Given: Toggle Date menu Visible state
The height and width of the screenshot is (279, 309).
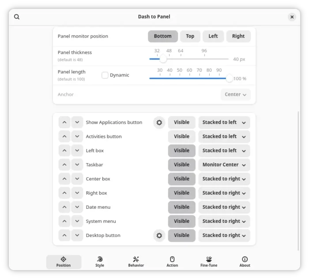Looking at the screenshot, I should (182, 207).
